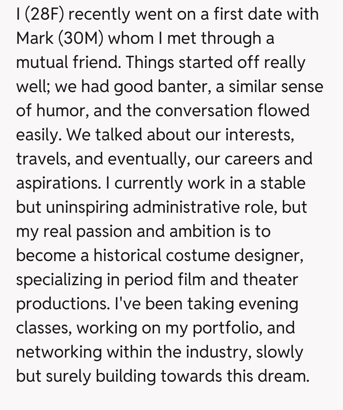Viewport: 343px width, 410px height.
Task: Click the word "conversation"
Action: (x=204, y=111)
